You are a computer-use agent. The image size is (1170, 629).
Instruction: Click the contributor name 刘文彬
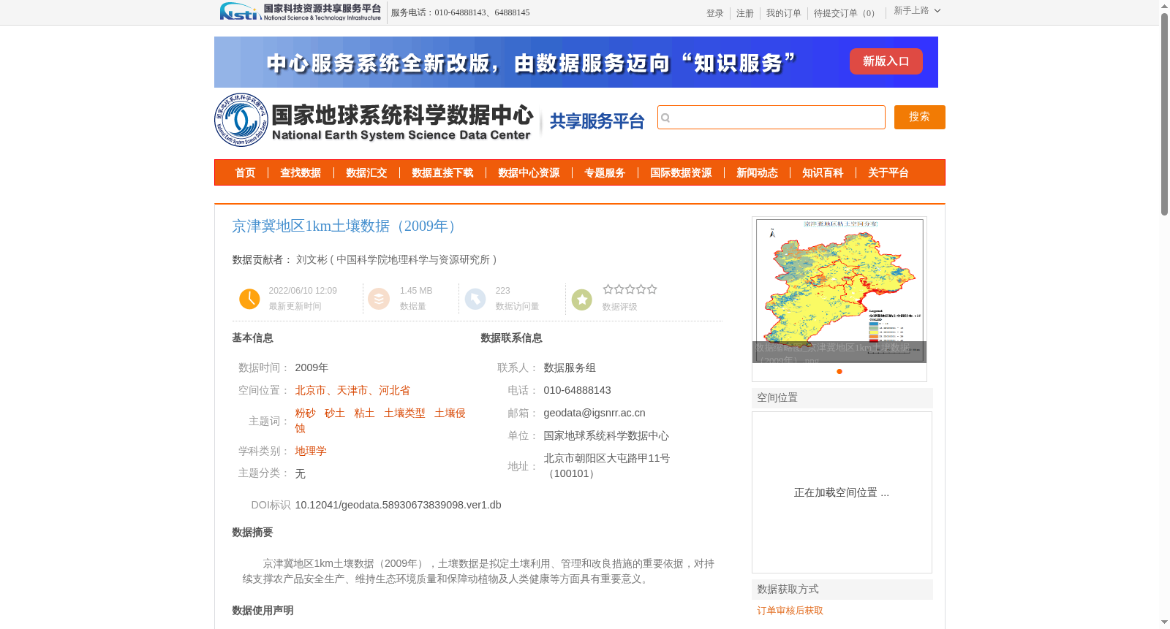[x=312, y=259]
